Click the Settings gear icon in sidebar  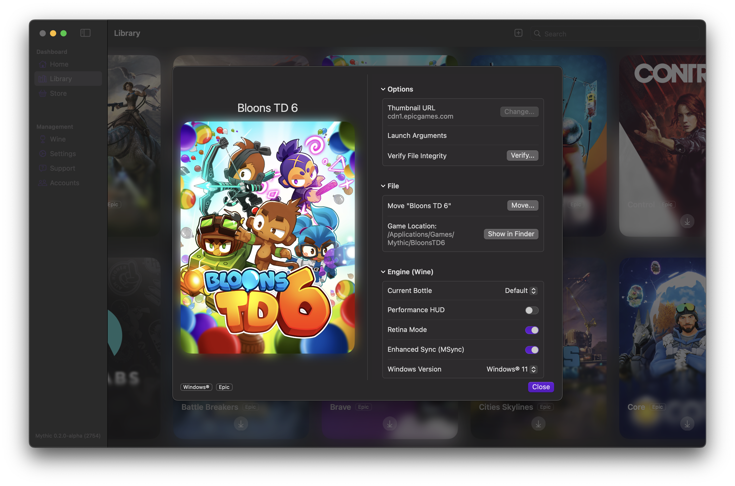(43, 154)
